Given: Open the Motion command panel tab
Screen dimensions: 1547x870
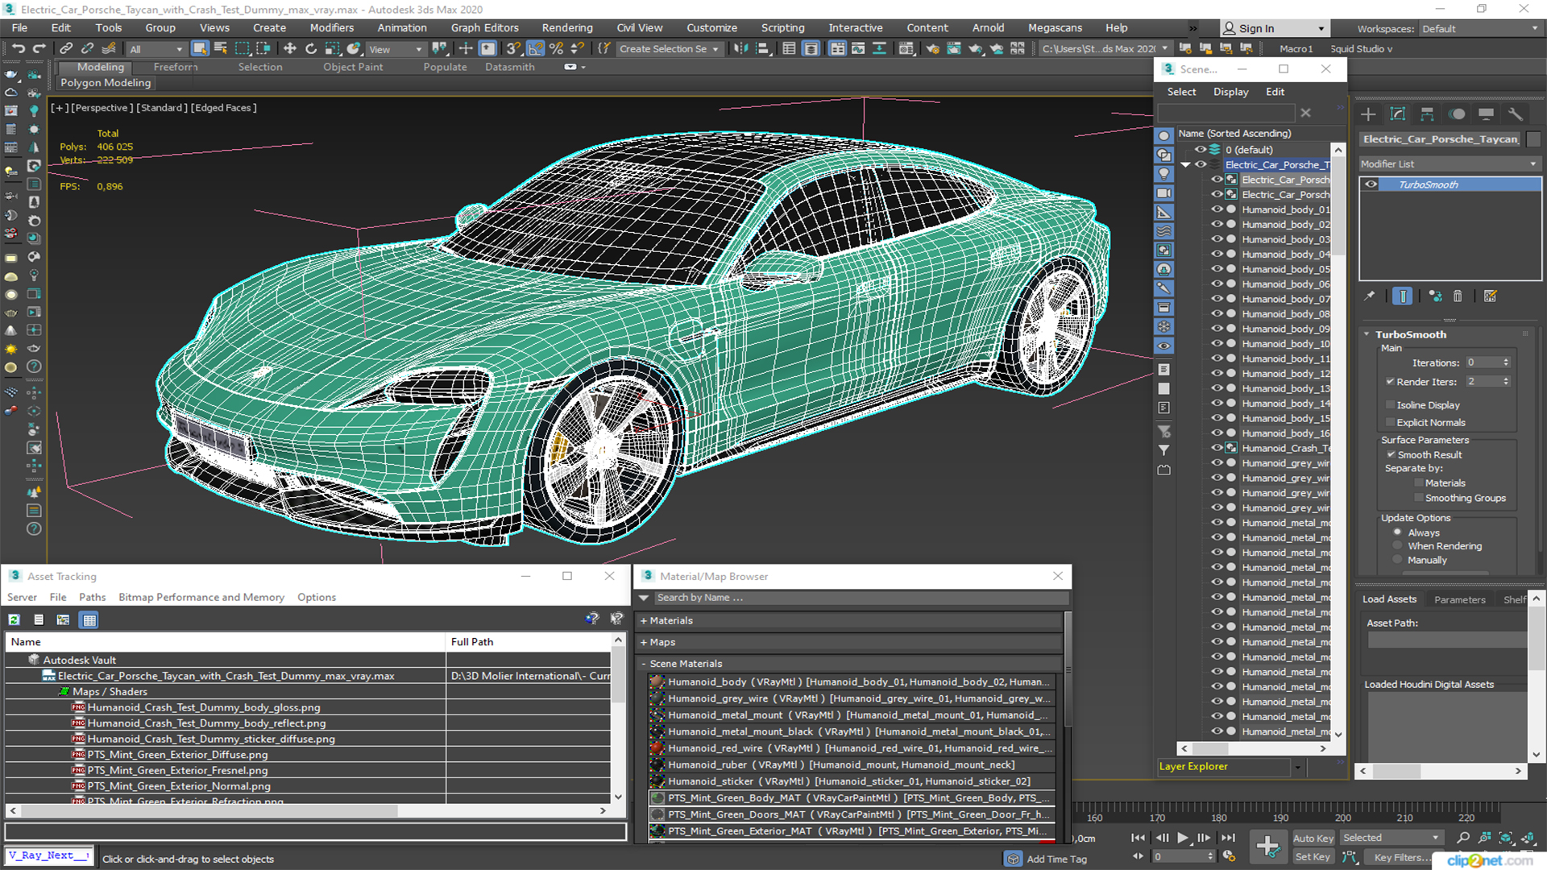Looking at the screenshot, I should (x=1457, y=114).
